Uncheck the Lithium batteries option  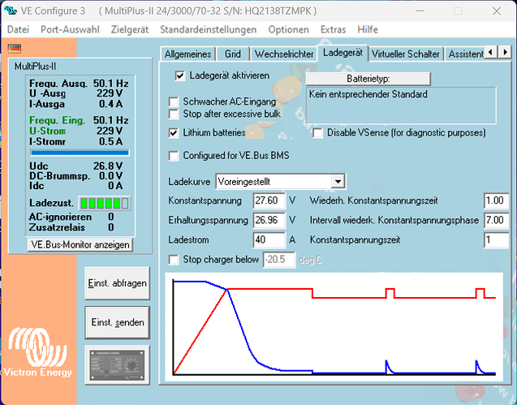pyautogui.click(x=174, y=132)
